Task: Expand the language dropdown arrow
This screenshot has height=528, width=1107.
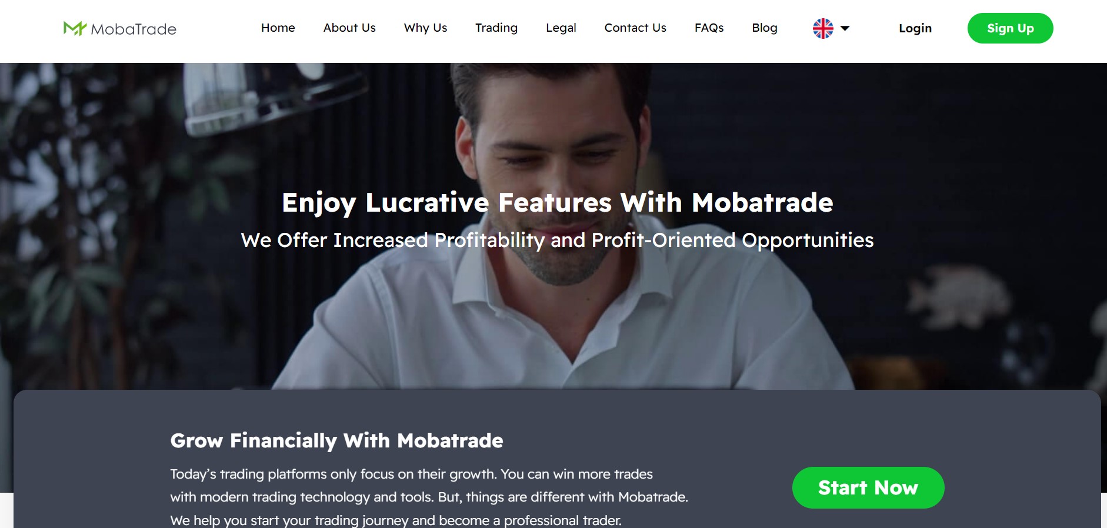Action: tap(845, 28)
